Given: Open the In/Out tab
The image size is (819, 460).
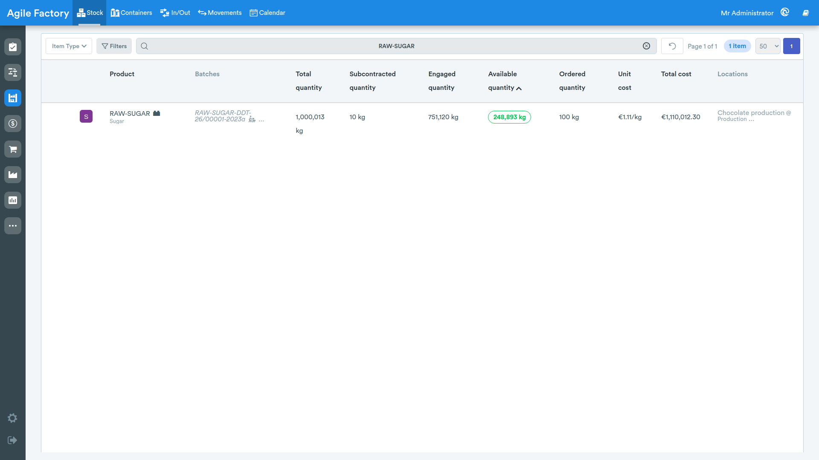Looking at the screenshot, I should coord(175,13).
